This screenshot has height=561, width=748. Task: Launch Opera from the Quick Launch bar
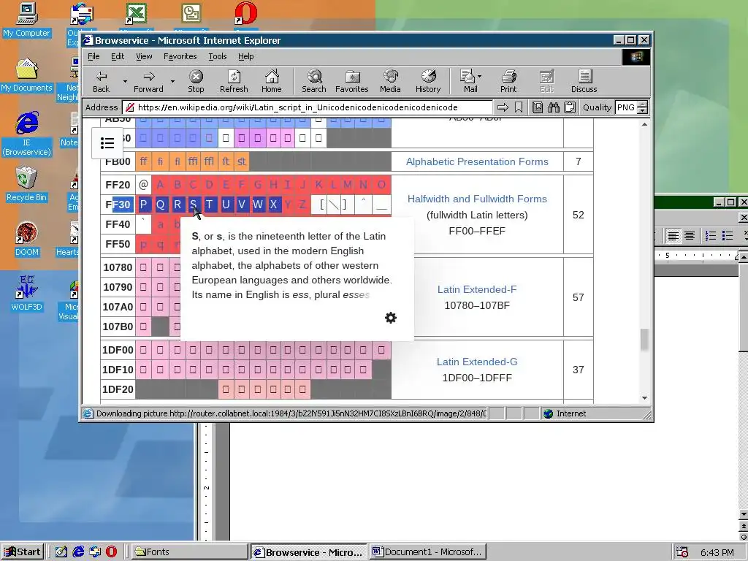coord(111,552)
